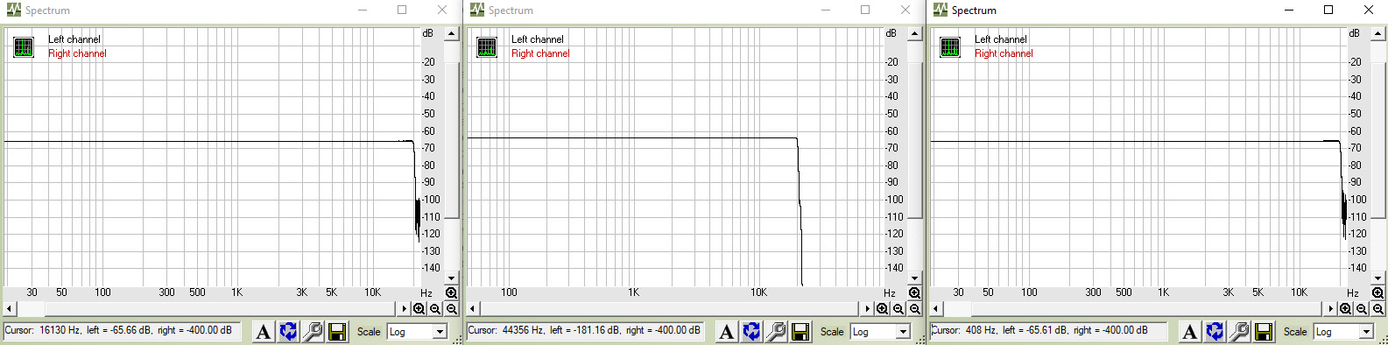Zoom out horizontally in middle Spectrum window
Viewport: 1388px width, 345px height.
898,309
